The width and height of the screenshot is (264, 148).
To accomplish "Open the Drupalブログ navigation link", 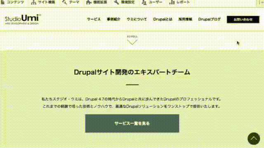I will click(x=209, y=19).
